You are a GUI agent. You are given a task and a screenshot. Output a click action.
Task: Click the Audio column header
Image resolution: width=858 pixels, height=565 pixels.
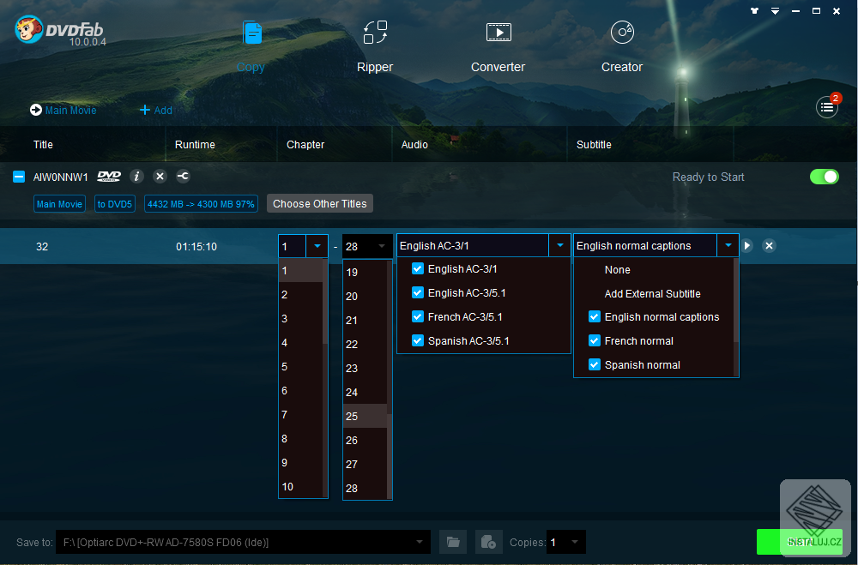[414, 144]
